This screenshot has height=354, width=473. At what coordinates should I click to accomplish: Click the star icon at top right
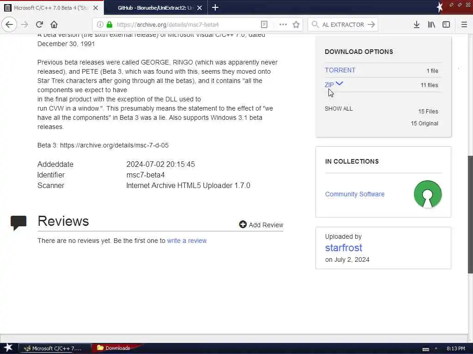click(440, 7)
